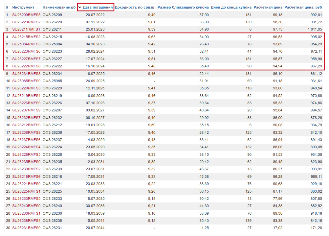
Task: Select coupon value 44,30
Action: 204,206
